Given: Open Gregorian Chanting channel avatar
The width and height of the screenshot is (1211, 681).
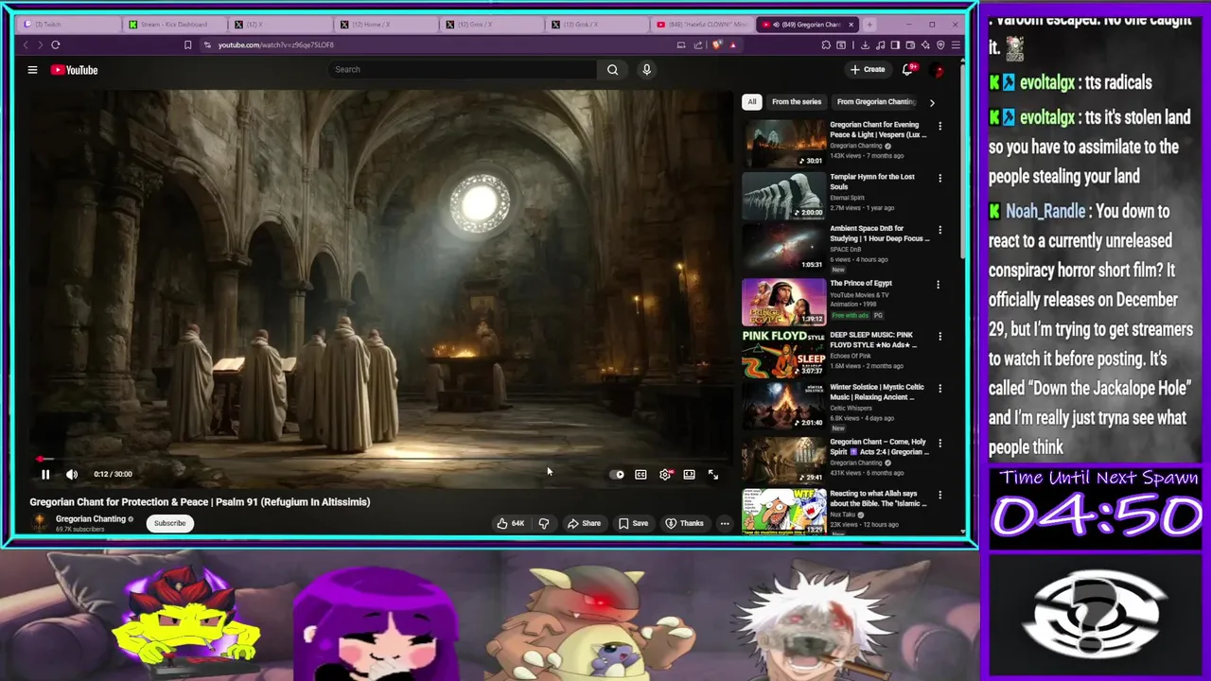Looking at the screenshot, I should pos(39,523).
